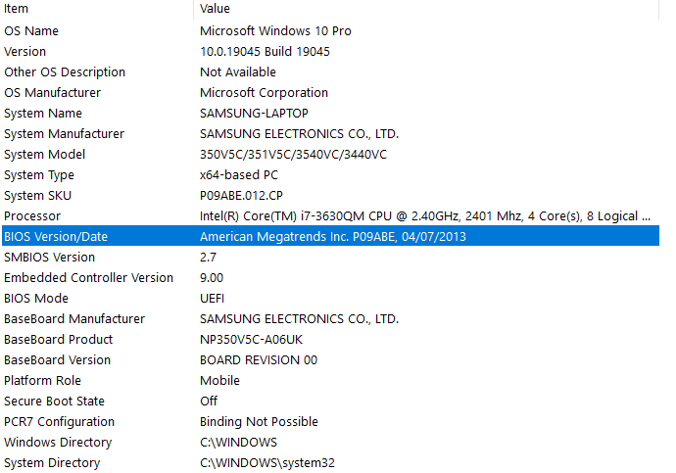Click the value 'C:\WINDOWS\system32'

267,463
